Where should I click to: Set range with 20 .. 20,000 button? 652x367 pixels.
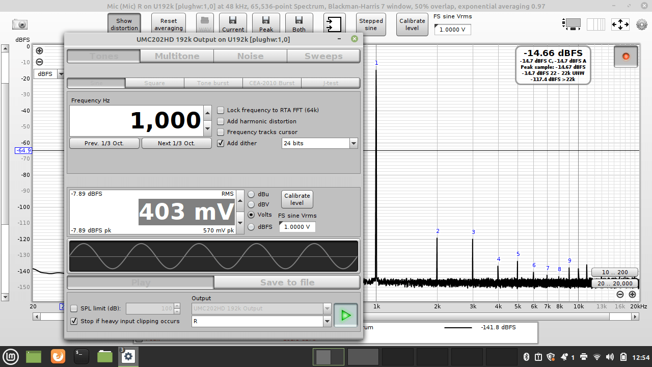(x=615, y=283)
